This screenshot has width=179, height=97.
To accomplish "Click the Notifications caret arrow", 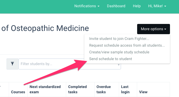I will click(99, 6).
